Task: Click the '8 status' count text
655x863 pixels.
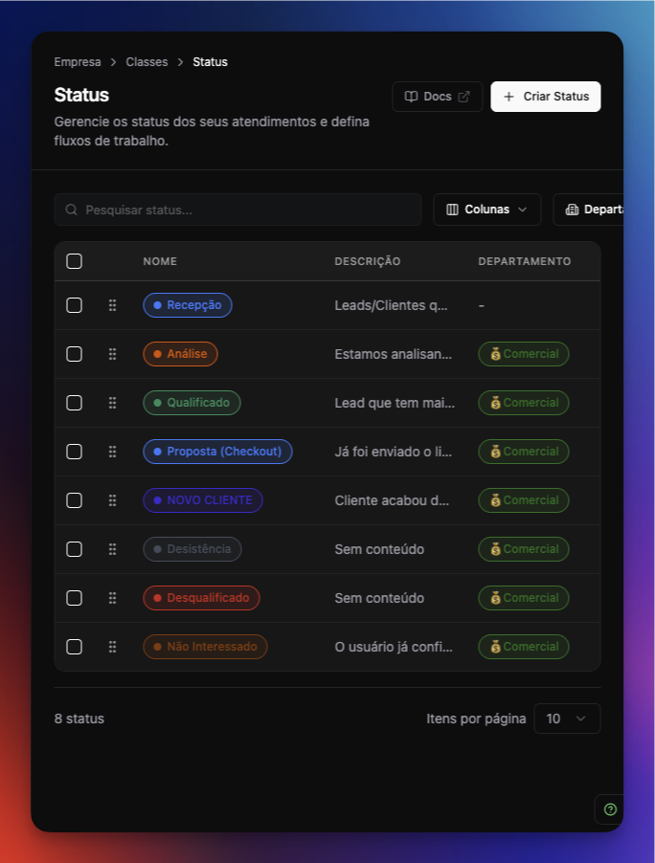Action: 79,719
